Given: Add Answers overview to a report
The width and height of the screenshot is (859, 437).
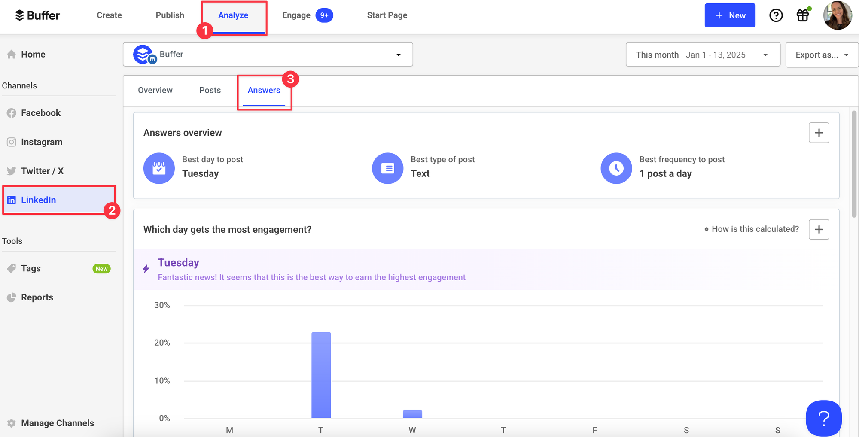Looking at the screenshot, I should pos(819,133).
